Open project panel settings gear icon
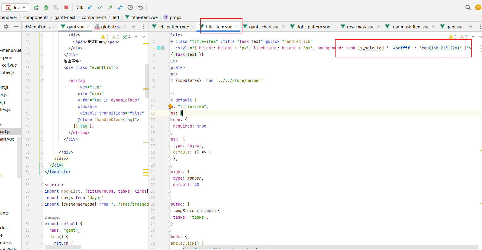This screenshot has height=250, width=482. pos(6,27)
